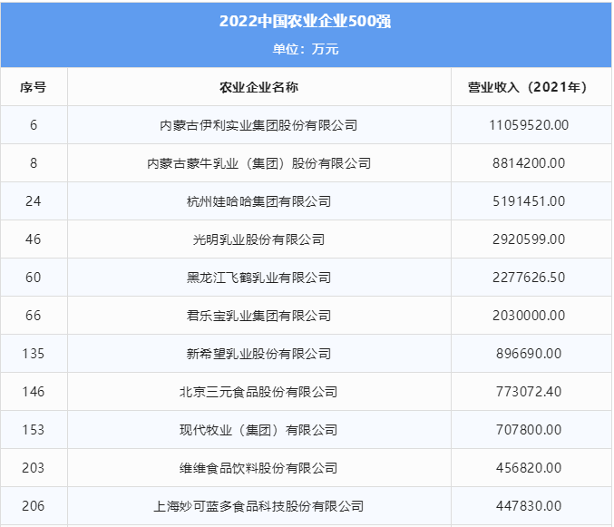Select company 现代牧业（集团）有限公司
The height and width of the screenshot is (527, 614).
point(258,430)
